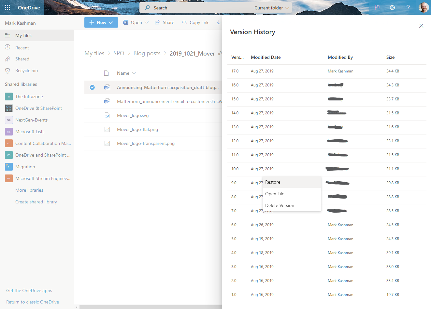
Task: Navigate to the SPO breadcrumb
Action: point(119,53)
